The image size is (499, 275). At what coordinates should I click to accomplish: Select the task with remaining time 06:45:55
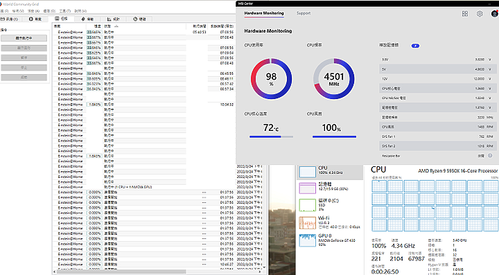point(143,73)
